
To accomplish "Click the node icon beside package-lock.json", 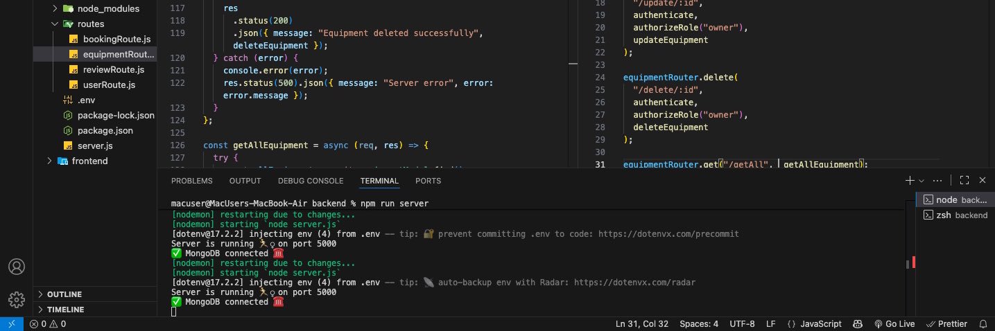I will pyautogui.click(x=68, y=116).
